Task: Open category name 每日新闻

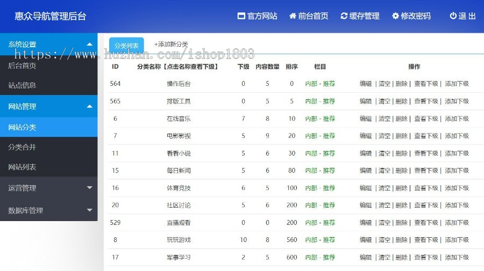Action: pyautogui.click(x=179, y=171)
